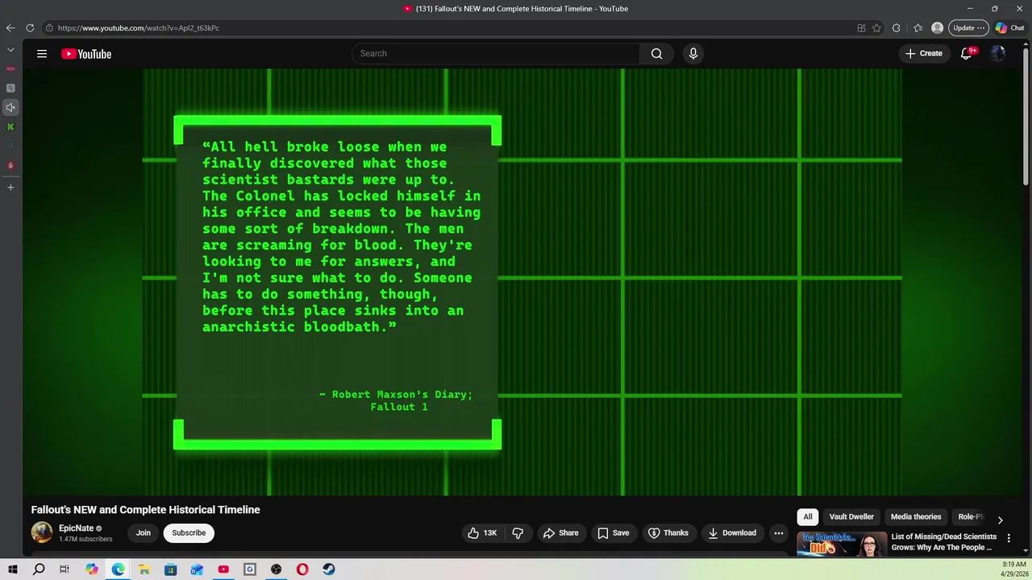Open Windows taskbar search
The height and width of the screenshot is (580, 1032).
point(39,570)
